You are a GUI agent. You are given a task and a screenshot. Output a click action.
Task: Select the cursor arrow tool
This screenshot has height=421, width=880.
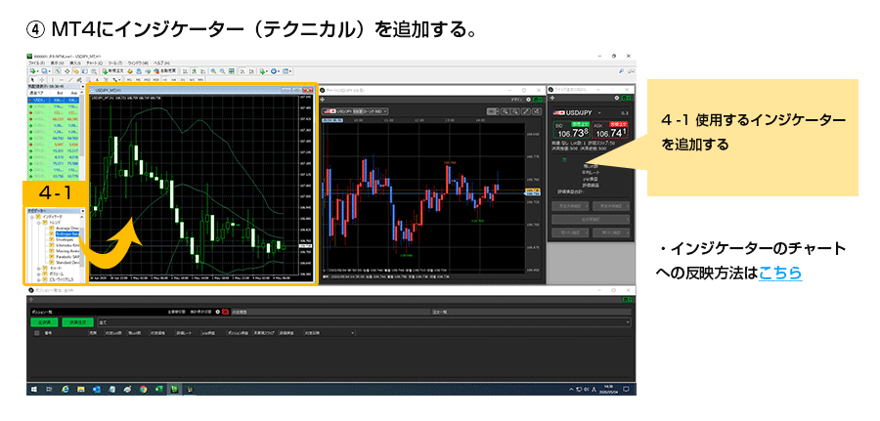point(32,79)
